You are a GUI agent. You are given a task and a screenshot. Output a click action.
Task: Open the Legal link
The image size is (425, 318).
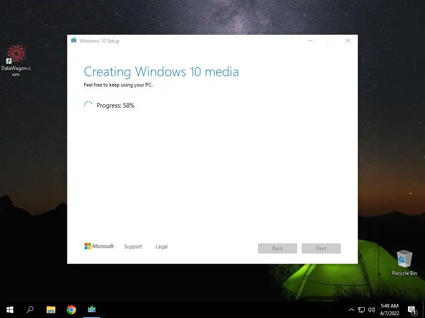pos(161,247)
